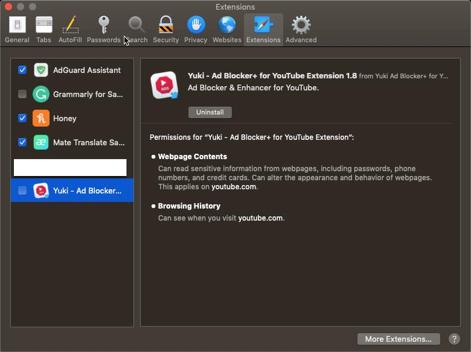The height and width of the screenshot is (352, 471).
Task: Enable the Yuki Ad Blocker checkbox
Action: tap(22, 190)
